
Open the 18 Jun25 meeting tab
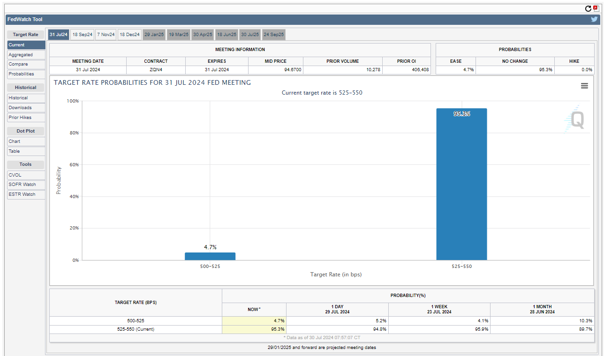[x=226, y=35]
